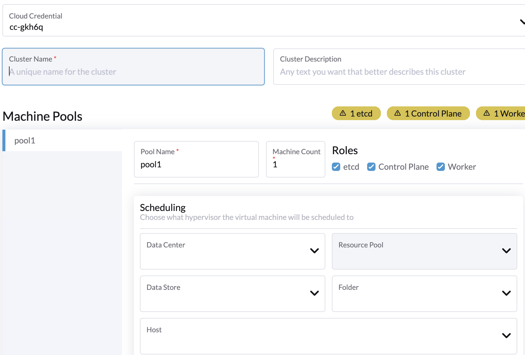Click the 1 Worker warning badge
Image resolution: width=525 pixels, height=355 pixels.
(505, 113)
